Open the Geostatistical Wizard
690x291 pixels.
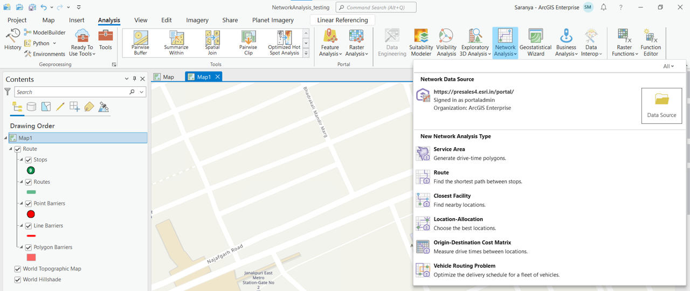pos(535,43)
